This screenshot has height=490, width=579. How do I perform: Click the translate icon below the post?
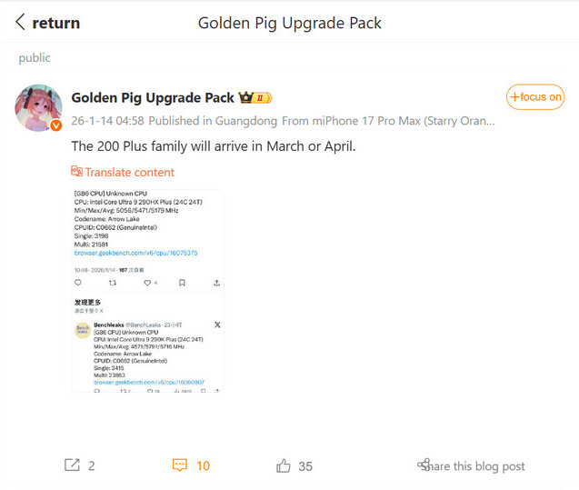[76, 172]
